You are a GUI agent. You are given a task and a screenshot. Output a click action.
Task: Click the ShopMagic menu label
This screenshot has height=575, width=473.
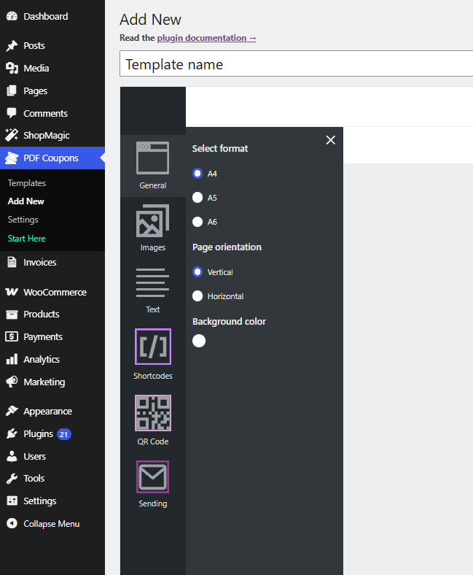tap(47, 135)
